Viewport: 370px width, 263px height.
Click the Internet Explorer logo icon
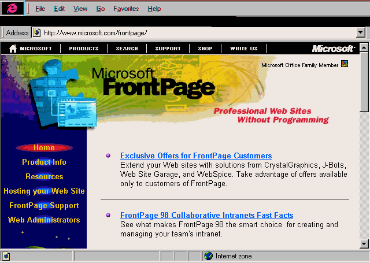tap(12, 8)
